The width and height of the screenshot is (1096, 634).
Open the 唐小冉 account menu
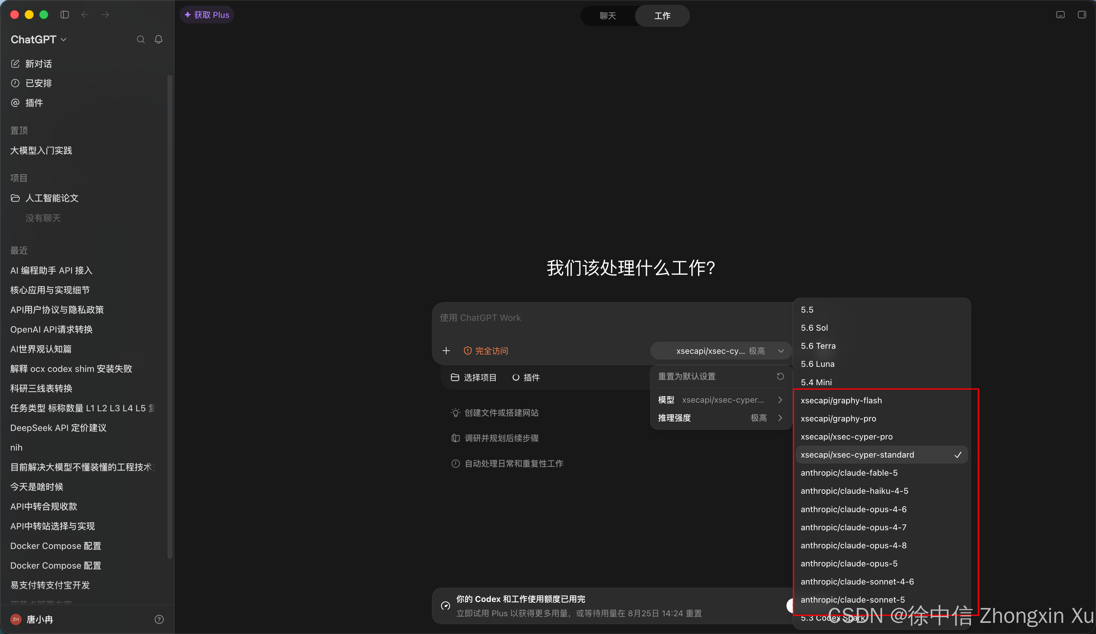pyautogui.click(x=32, y=619)
